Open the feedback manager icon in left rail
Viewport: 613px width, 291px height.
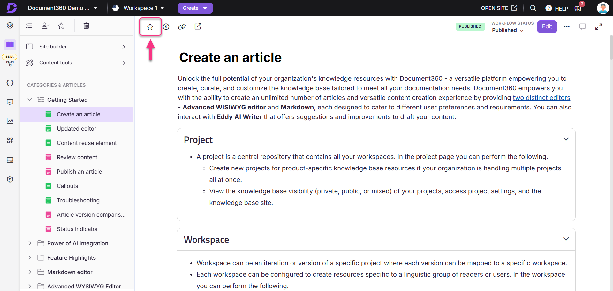click(10, 102)
